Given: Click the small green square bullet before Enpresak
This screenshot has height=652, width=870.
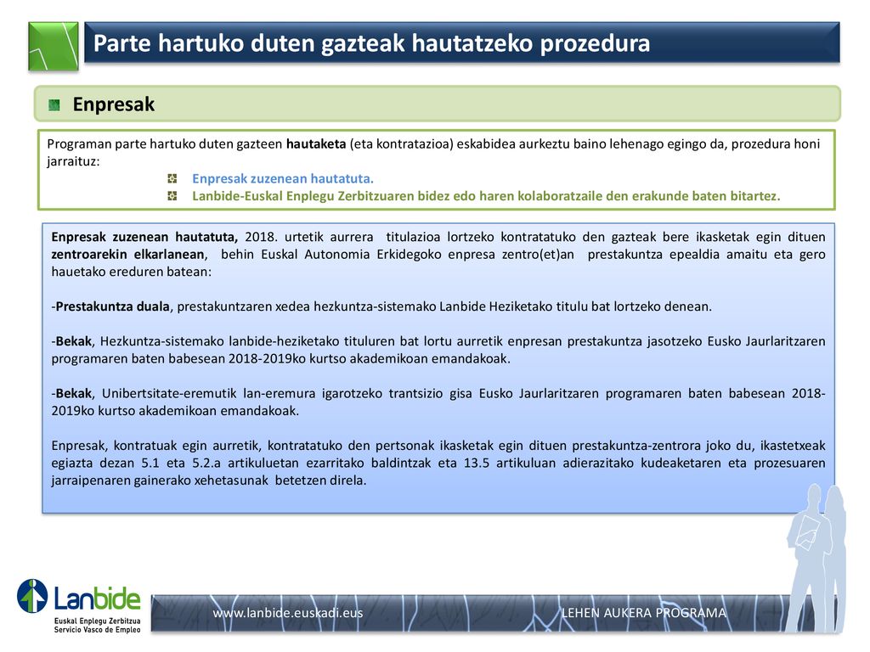Looking at the screenshot, I should 54,104.
